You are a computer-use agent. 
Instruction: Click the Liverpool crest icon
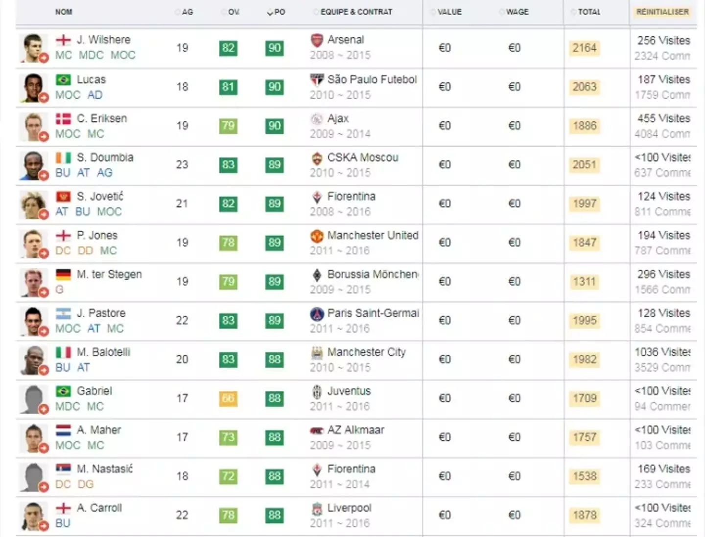pyautogui.click(x=317, y=509)
